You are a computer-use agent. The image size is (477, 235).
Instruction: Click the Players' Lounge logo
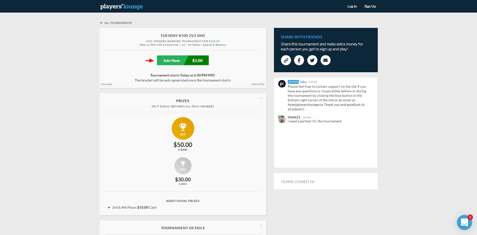(121, 6)
